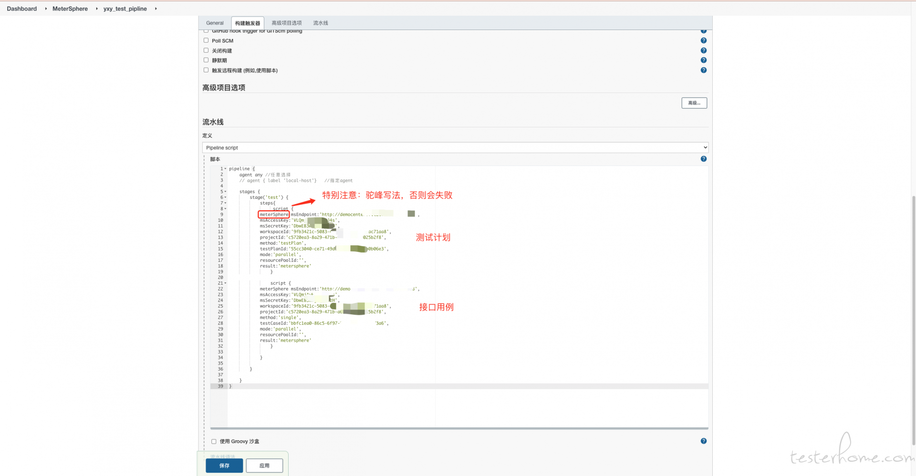Click the 保存 button
This screenshot has height=476, width=916.
click(224, 466)
